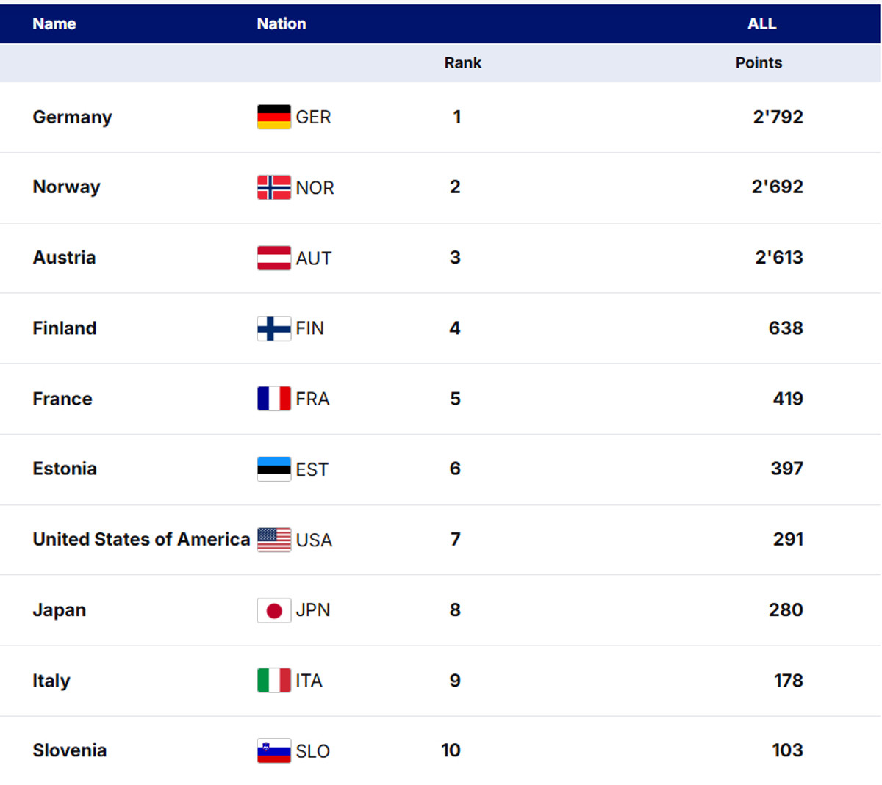Image resolution: width=882 pixels, height=785 pixels.
Task: Click the Austrian flag icon
Action: click(x=273, y=258)
